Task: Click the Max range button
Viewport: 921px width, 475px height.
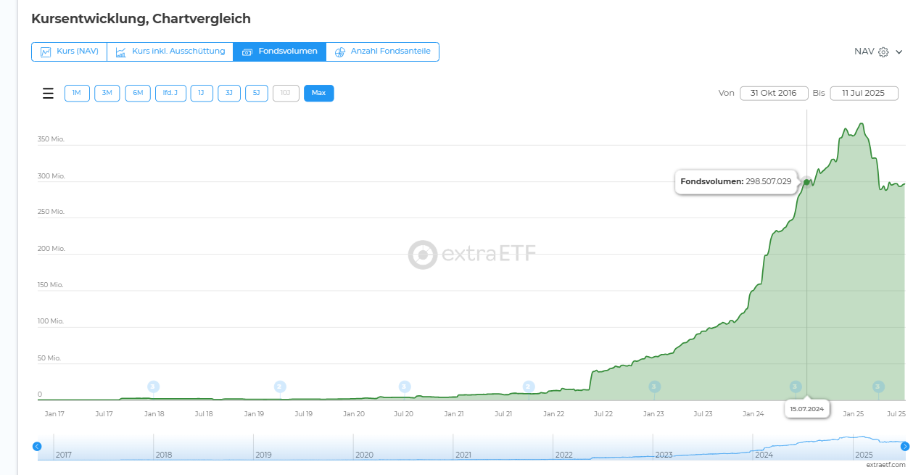Action: click(x=318, y=93)
